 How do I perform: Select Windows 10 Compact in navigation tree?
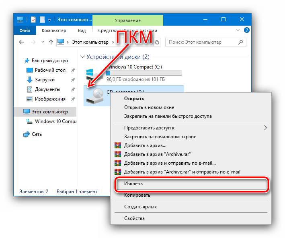(x=51, y=121)
